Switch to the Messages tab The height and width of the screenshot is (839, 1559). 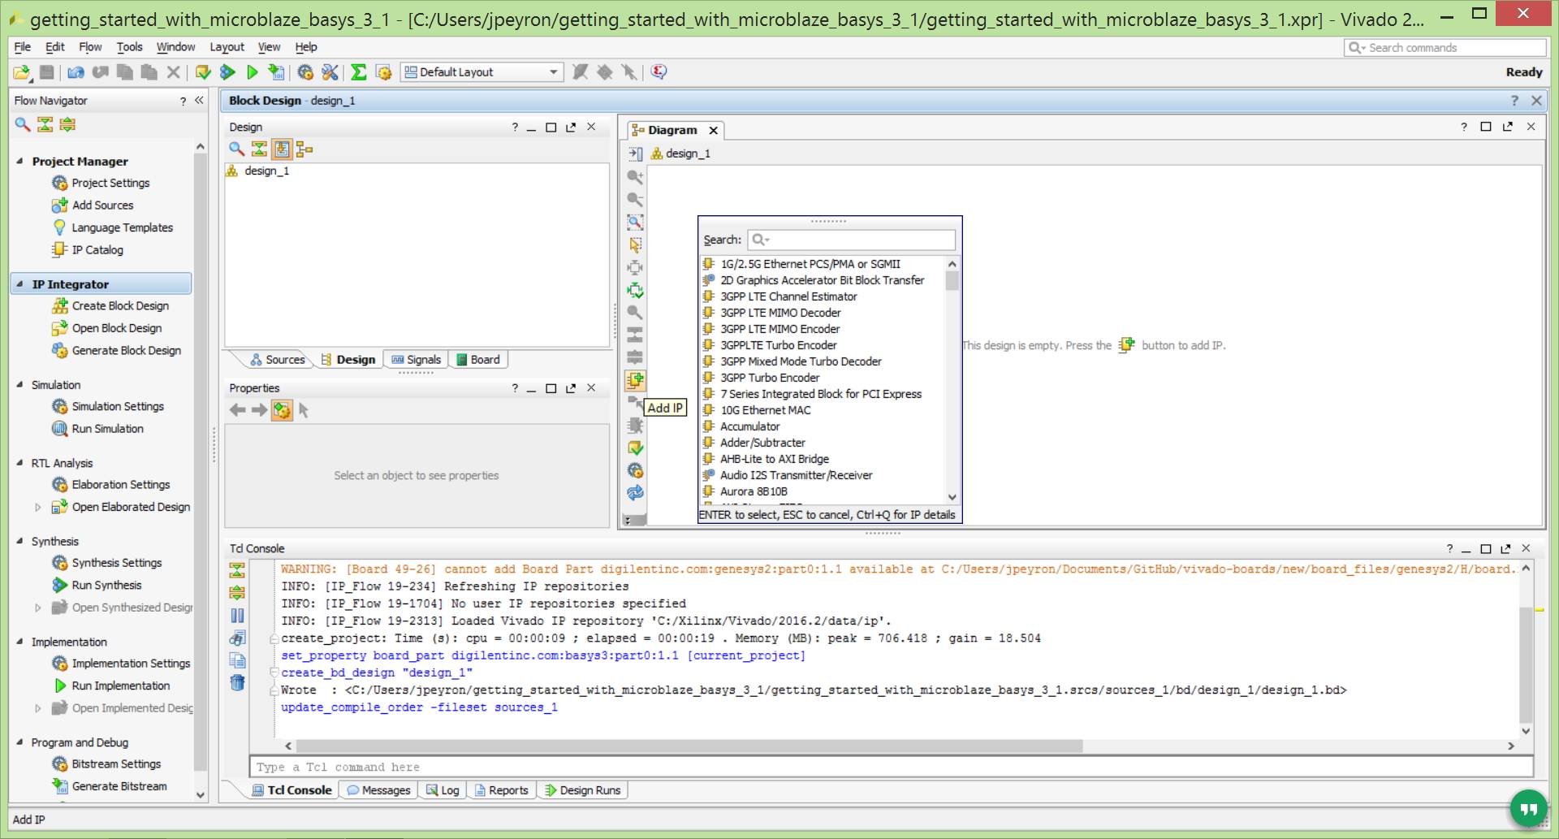378,790
